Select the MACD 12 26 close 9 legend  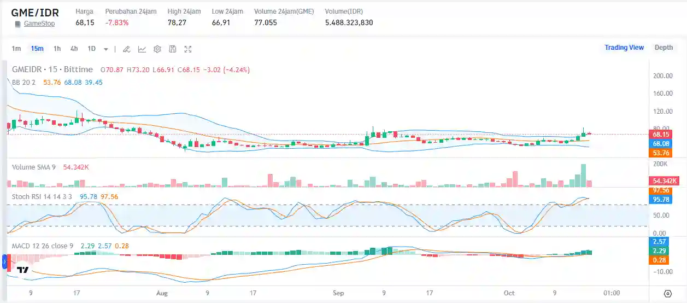(x=43, y=246)
